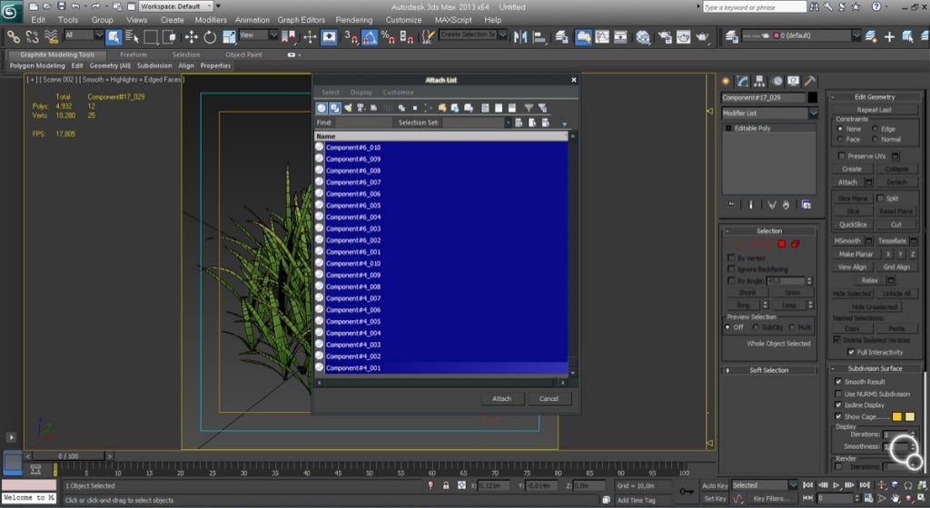Select the Normal constraint radio button

875,139
